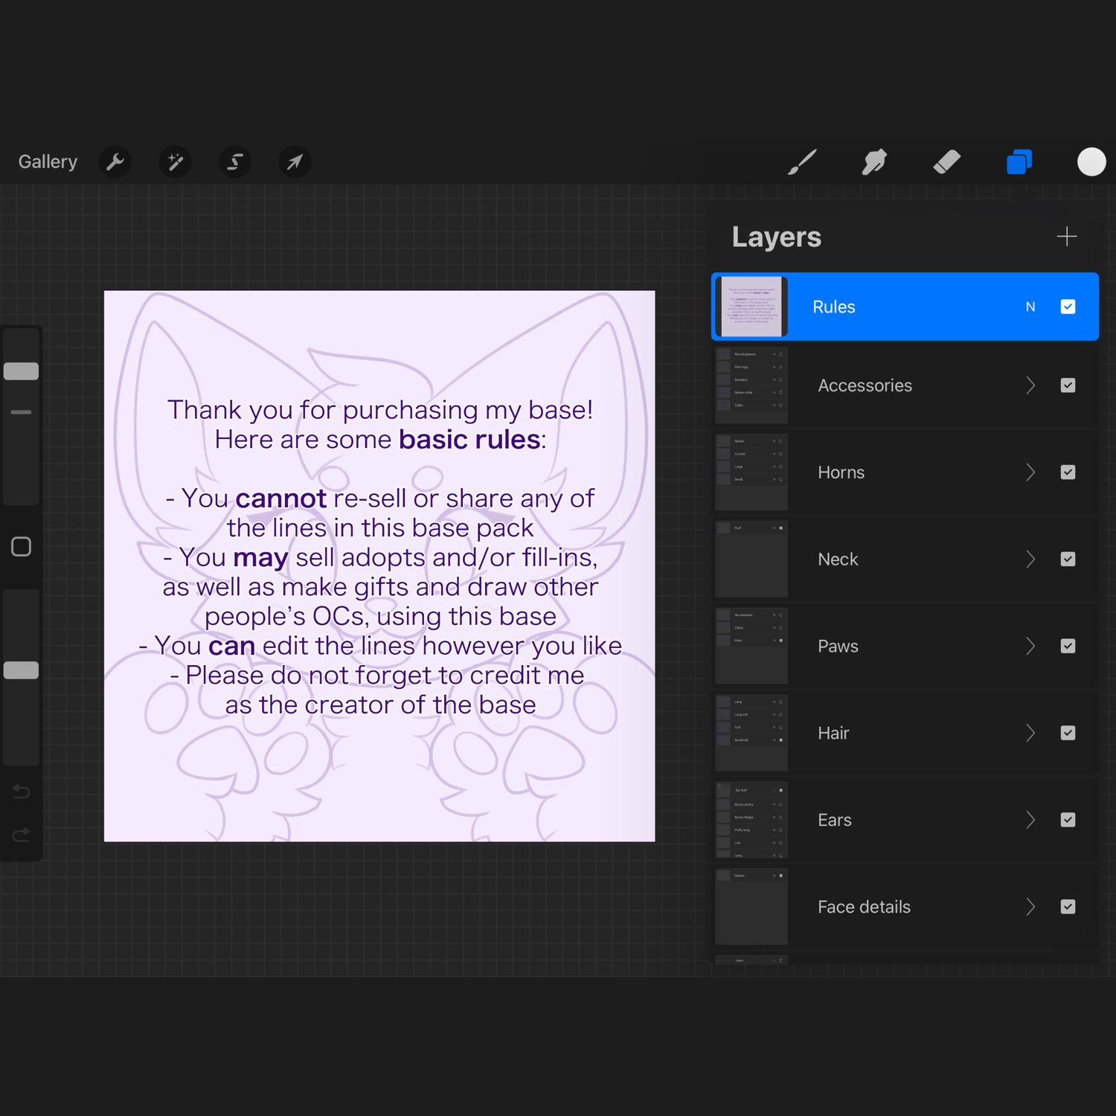Select the Accessories group thumbnail
Viewport: 1116px width, 1116px height.
tap(751, 385)
